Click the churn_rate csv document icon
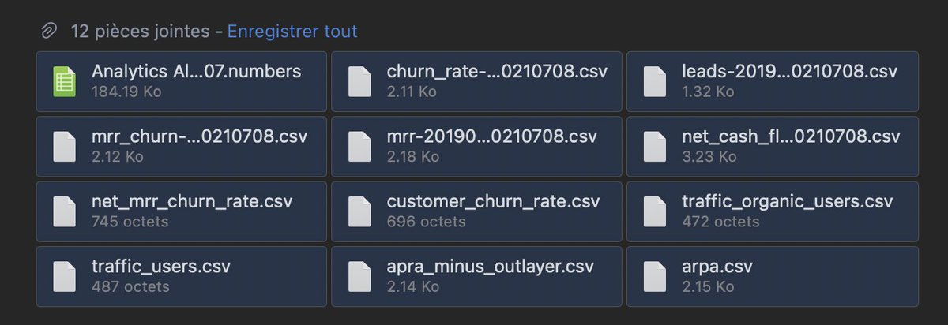Screen dimensions: 948x325 (359, 81)
